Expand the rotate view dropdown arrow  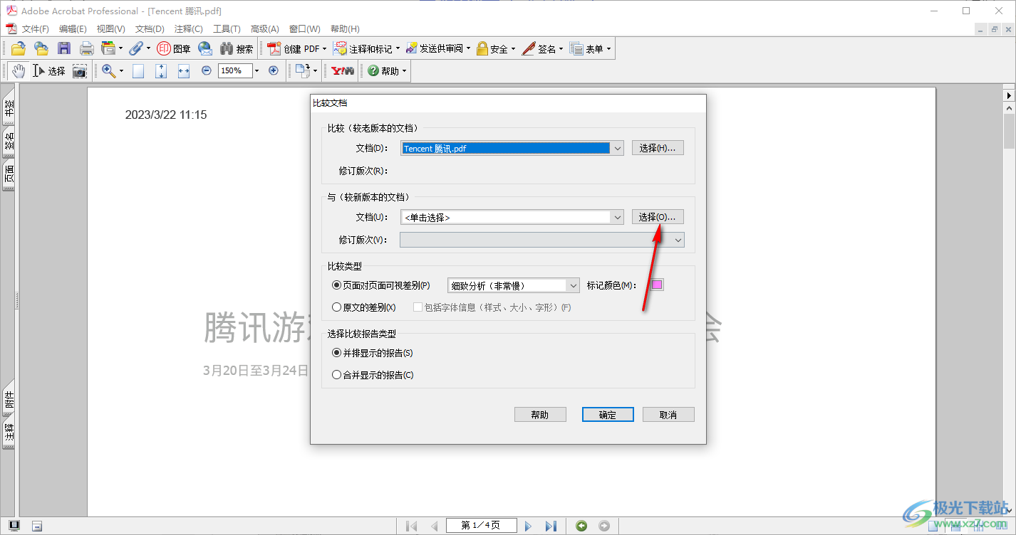click(315, 70)
